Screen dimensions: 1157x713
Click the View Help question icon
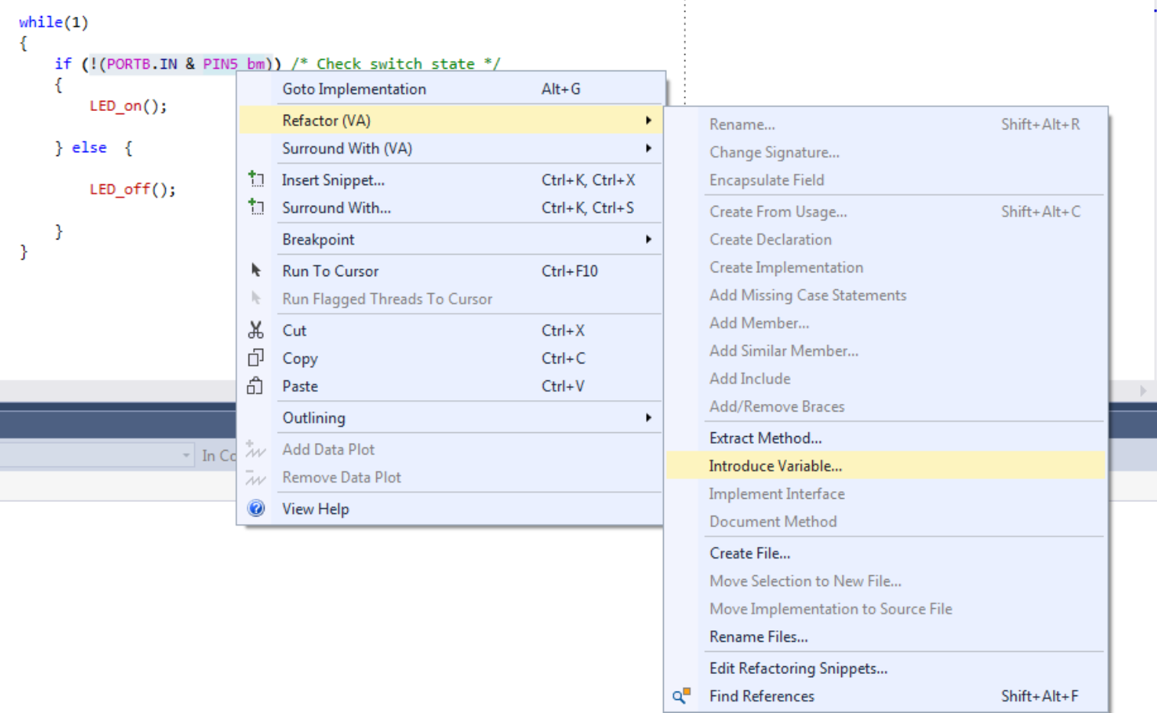coord(256,509)
